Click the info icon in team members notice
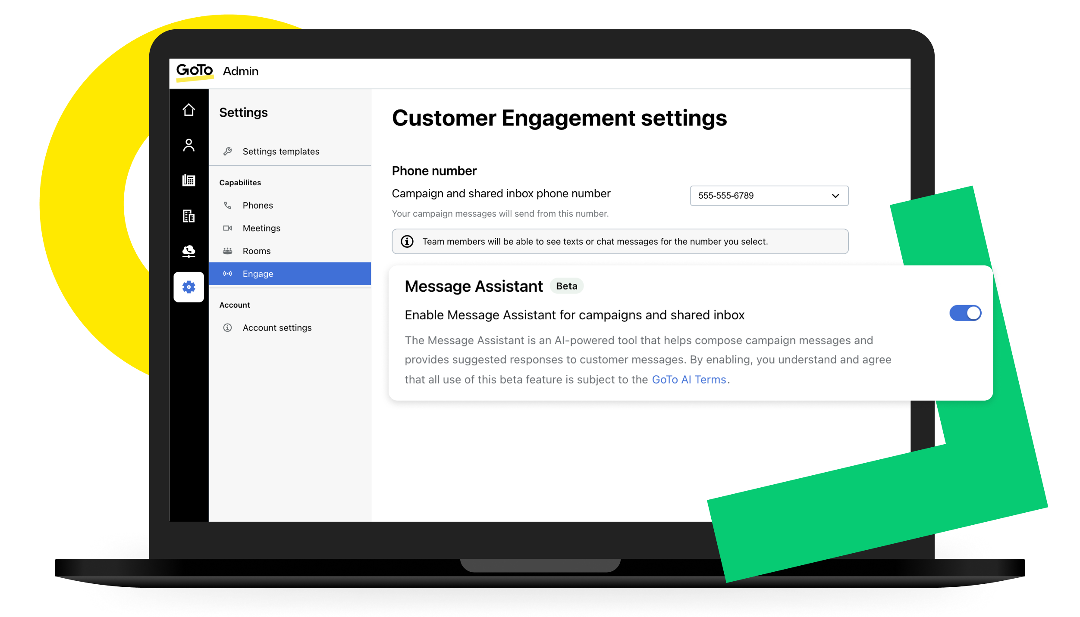1080x617 pixels. 407,241
